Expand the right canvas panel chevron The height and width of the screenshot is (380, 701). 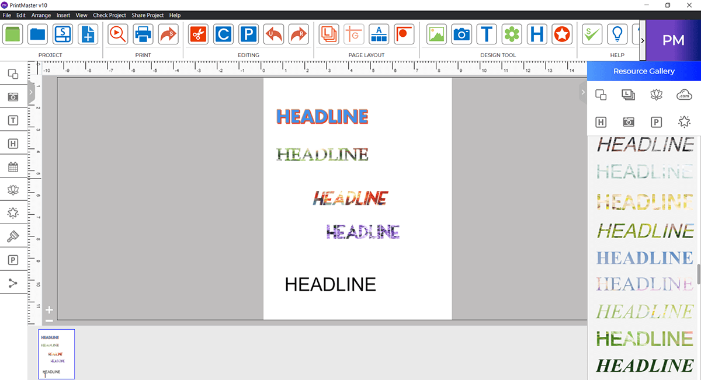click(x=582, y=92)
